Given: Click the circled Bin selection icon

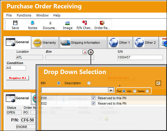Looking at the screenshot, I should [x=91, y=52].
